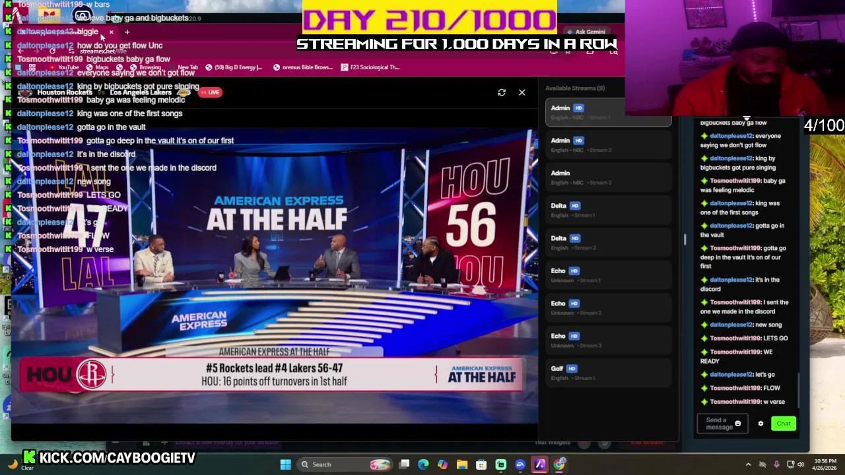Open Copilot from the taskbar
The image size is (845, 475).
pyautogui.click(x=442, y=464)
